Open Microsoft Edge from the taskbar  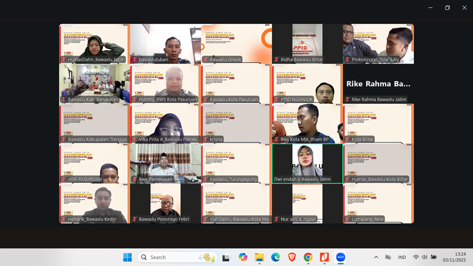coord(275,257)
